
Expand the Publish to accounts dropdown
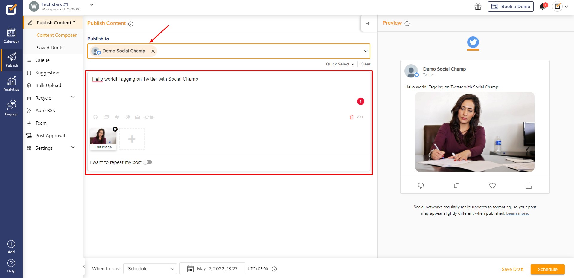pyautogui.click(x=366, y=51)
